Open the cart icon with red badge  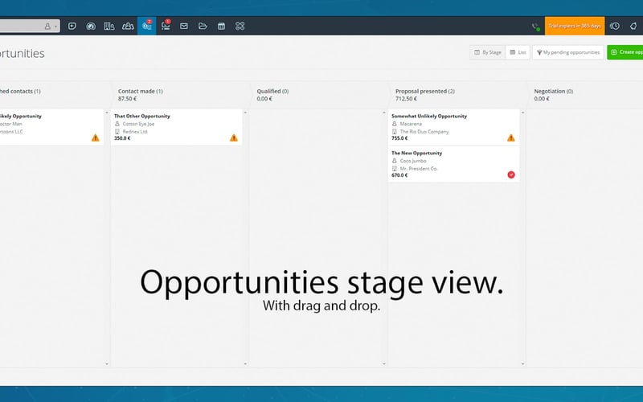click(x=166, y=26)
